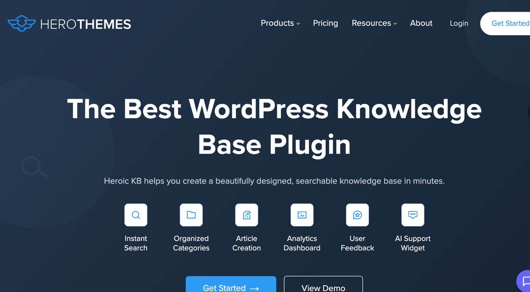
Task: Click the View Demo button
Action: [323, 284]
